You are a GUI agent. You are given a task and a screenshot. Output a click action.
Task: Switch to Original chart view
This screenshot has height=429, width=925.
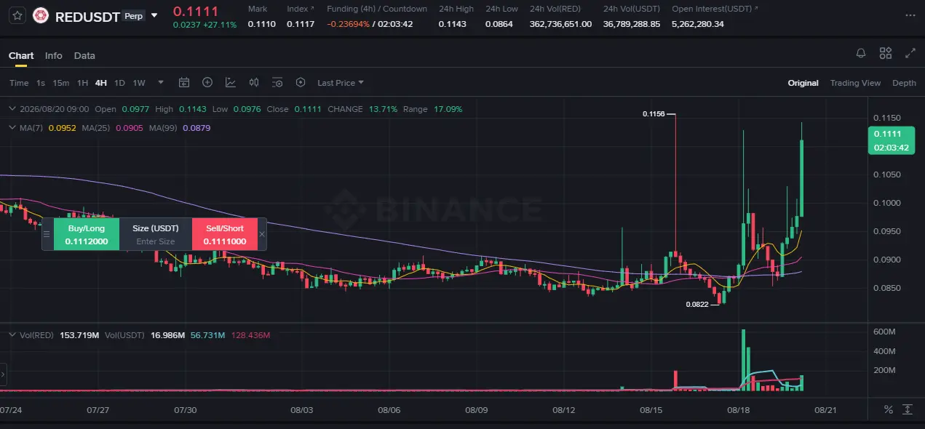click(x=803, y=83)
